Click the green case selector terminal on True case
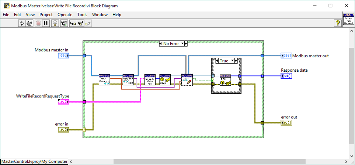This screenshot has width=355, height=165. [x=213, y=80]
